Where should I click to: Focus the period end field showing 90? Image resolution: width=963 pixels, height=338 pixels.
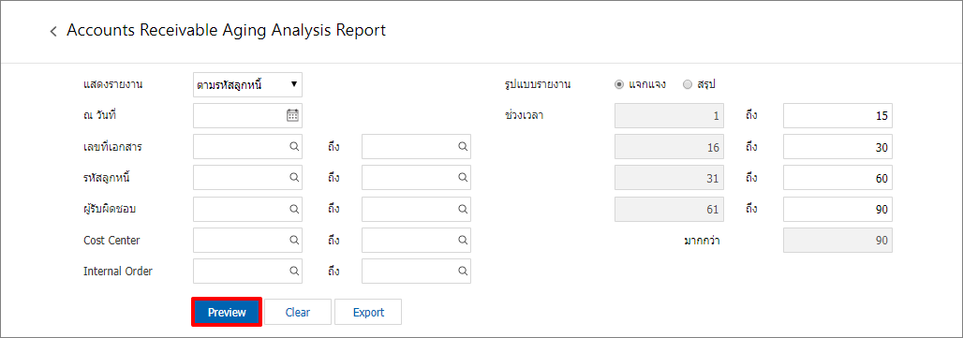coord(837,209)
